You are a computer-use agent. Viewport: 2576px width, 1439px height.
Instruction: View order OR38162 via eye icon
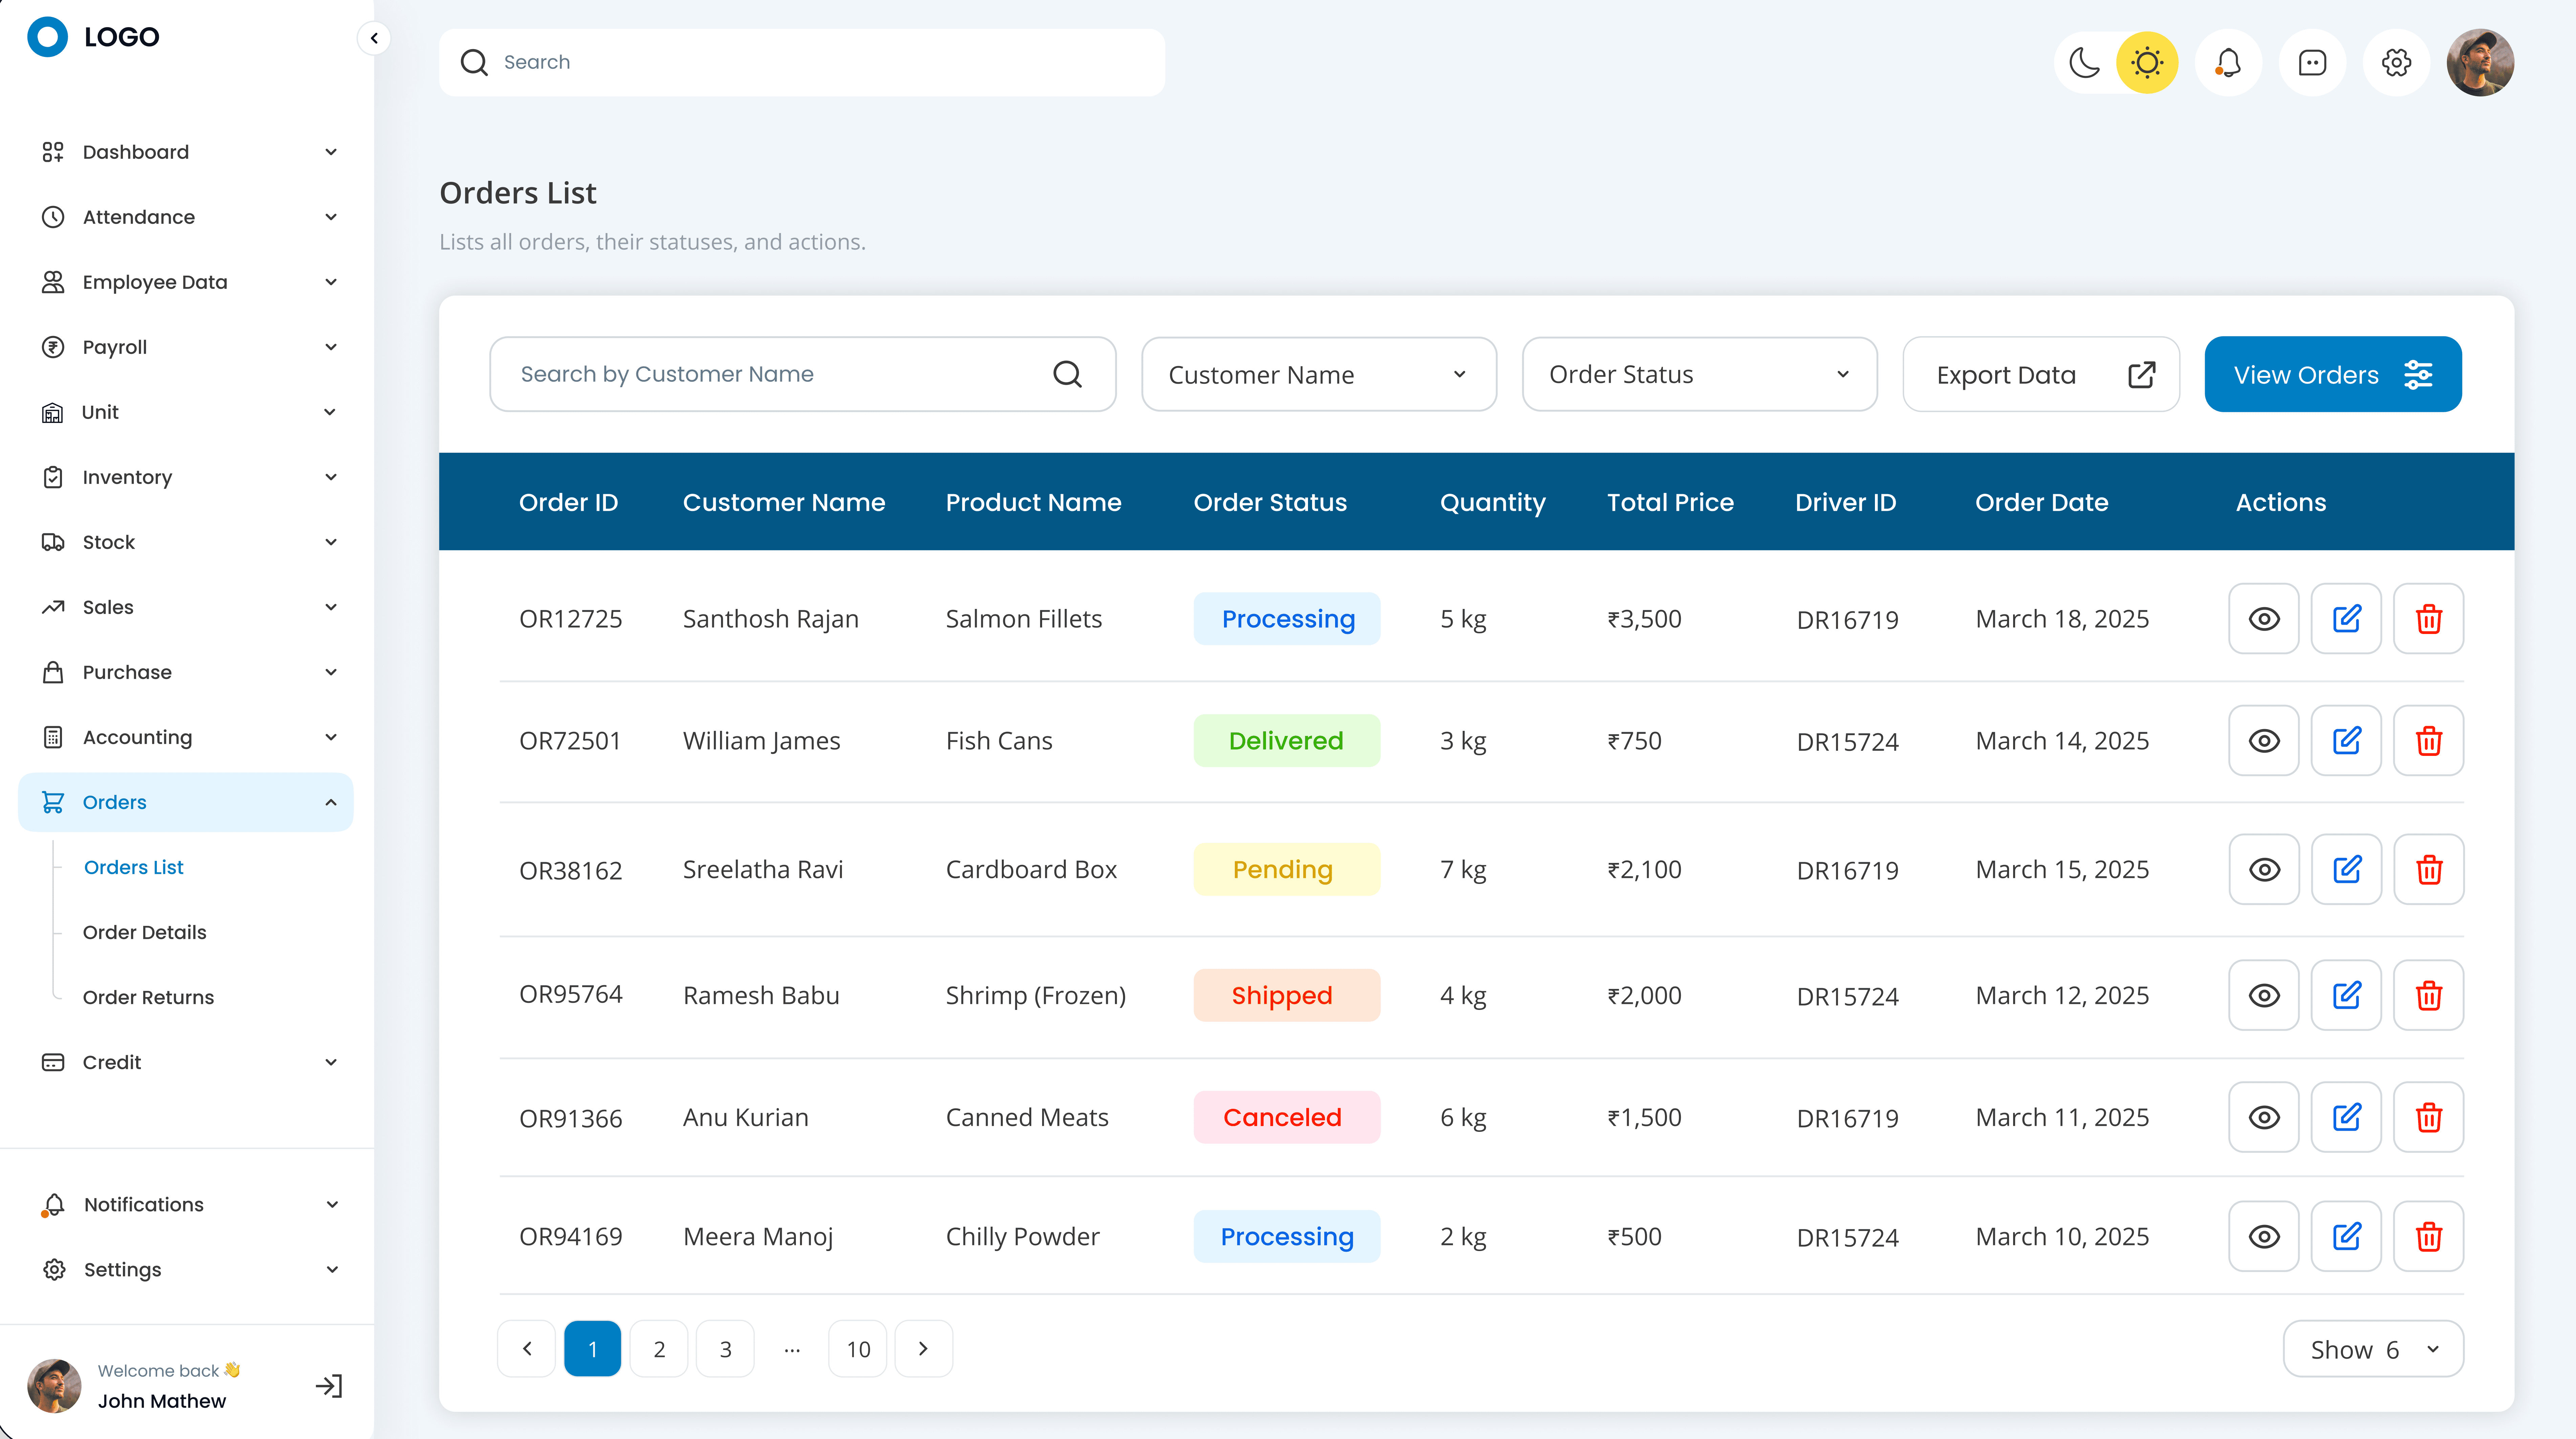click(2264, 869)
